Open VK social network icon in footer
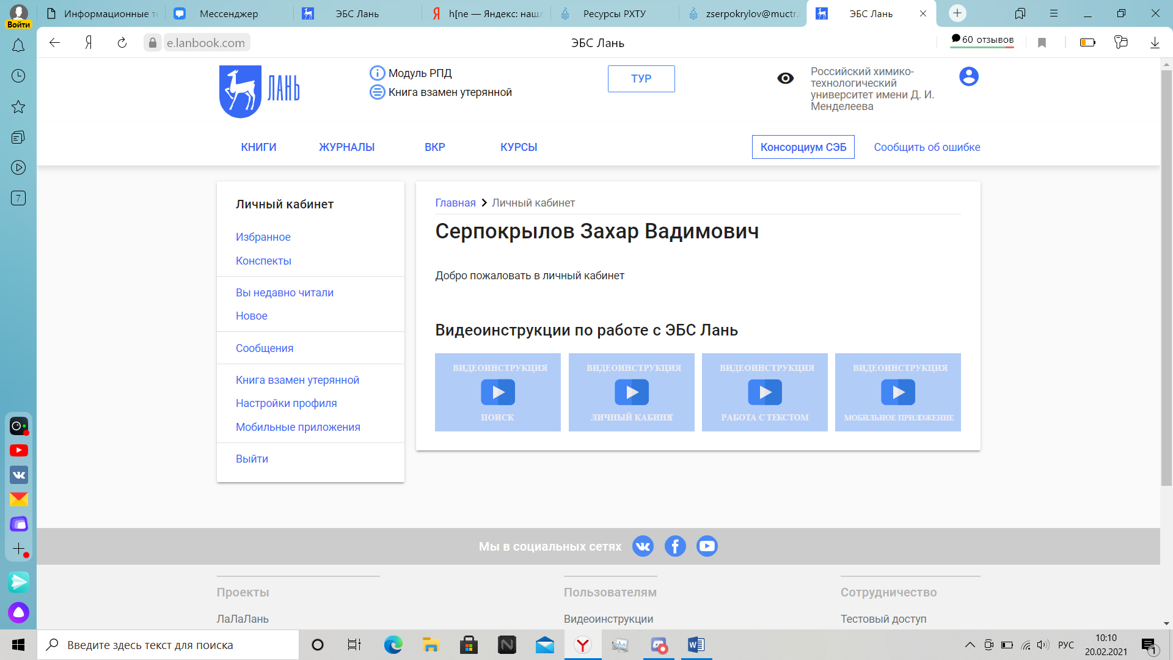This screenshot has width=1173, height=660. click(643, 546)
